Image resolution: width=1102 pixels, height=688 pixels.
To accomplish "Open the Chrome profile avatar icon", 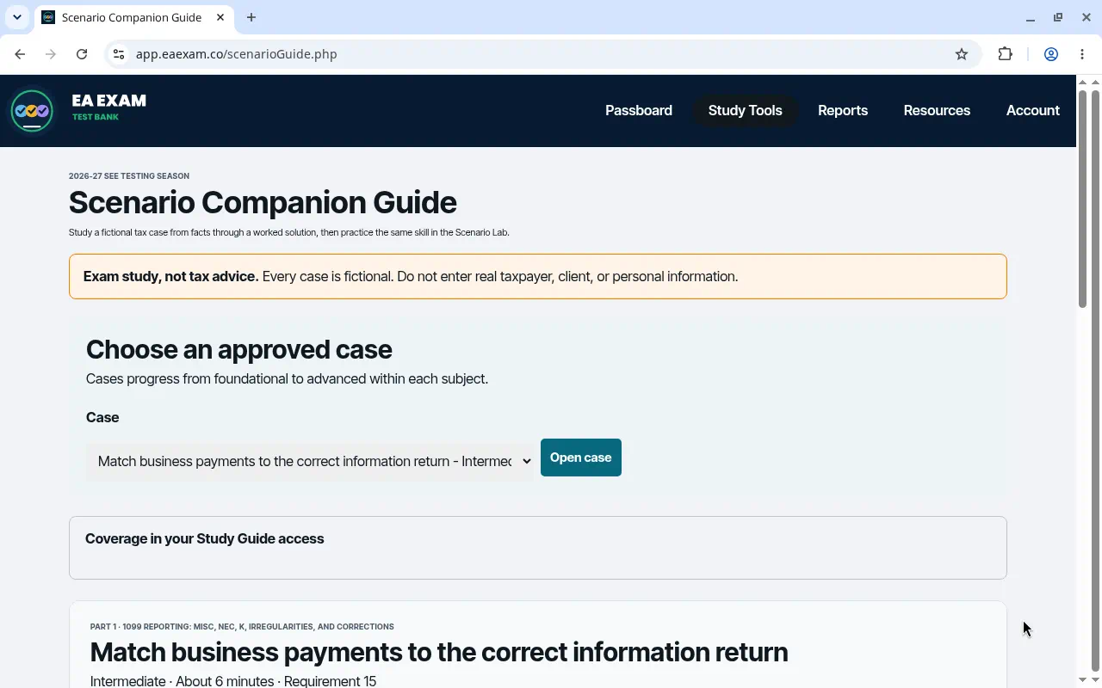I will (x=1051, y=54).
